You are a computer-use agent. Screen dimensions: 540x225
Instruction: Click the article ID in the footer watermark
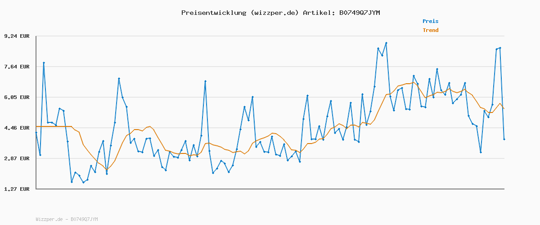coord(84,219)
